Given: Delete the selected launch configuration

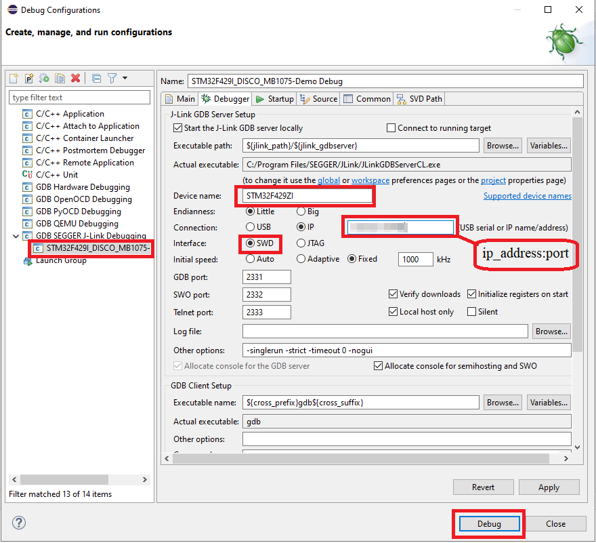Looking at the screenshot, I should (76, 79).
